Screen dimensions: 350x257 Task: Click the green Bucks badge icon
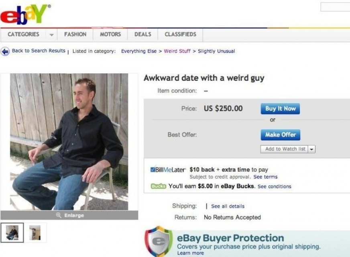point(159,186)
